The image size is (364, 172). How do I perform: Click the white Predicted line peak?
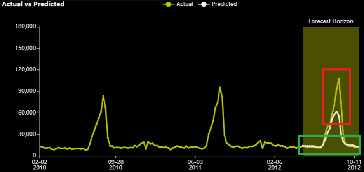[337, 111]
